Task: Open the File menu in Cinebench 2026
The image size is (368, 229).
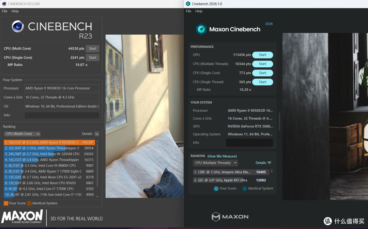Action: pos(188,11)
